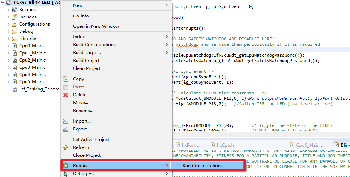Screen dimensions: 350x177
Task: Switch to the IfxCpu.h editor tab
Action: (222, 145)
